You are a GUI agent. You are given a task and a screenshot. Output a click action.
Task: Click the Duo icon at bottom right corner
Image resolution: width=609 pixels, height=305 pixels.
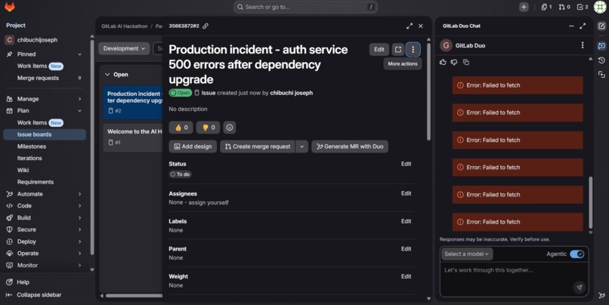click(601, 295)
